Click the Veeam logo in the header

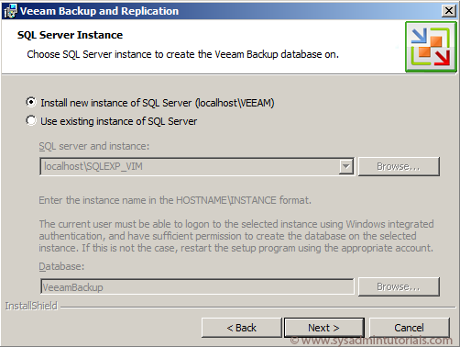click(x=431, y=47)
